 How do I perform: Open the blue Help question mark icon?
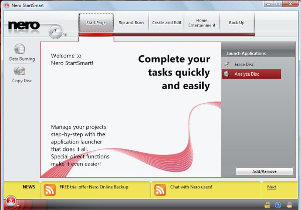(278, 205)
